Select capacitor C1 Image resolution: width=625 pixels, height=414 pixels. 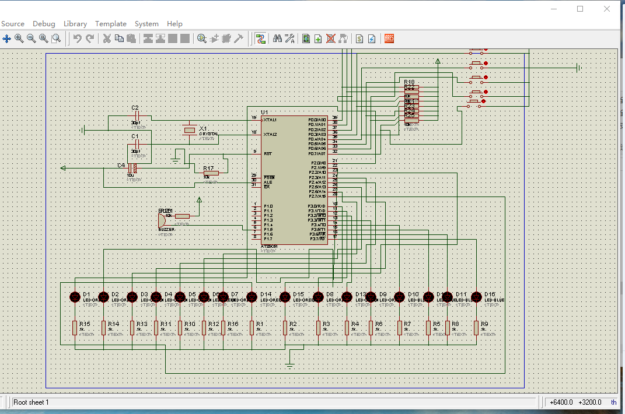click(x=137, y=144)
